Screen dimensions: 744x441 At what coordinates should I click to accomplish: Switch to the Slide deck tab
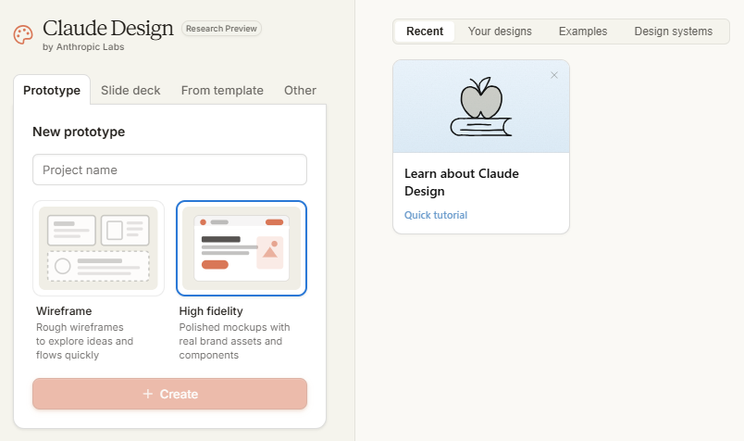point(130,90)
